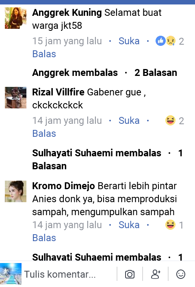
Task: Like Anggrek Kuning's comment with Suka
Action: pos(129,41)
